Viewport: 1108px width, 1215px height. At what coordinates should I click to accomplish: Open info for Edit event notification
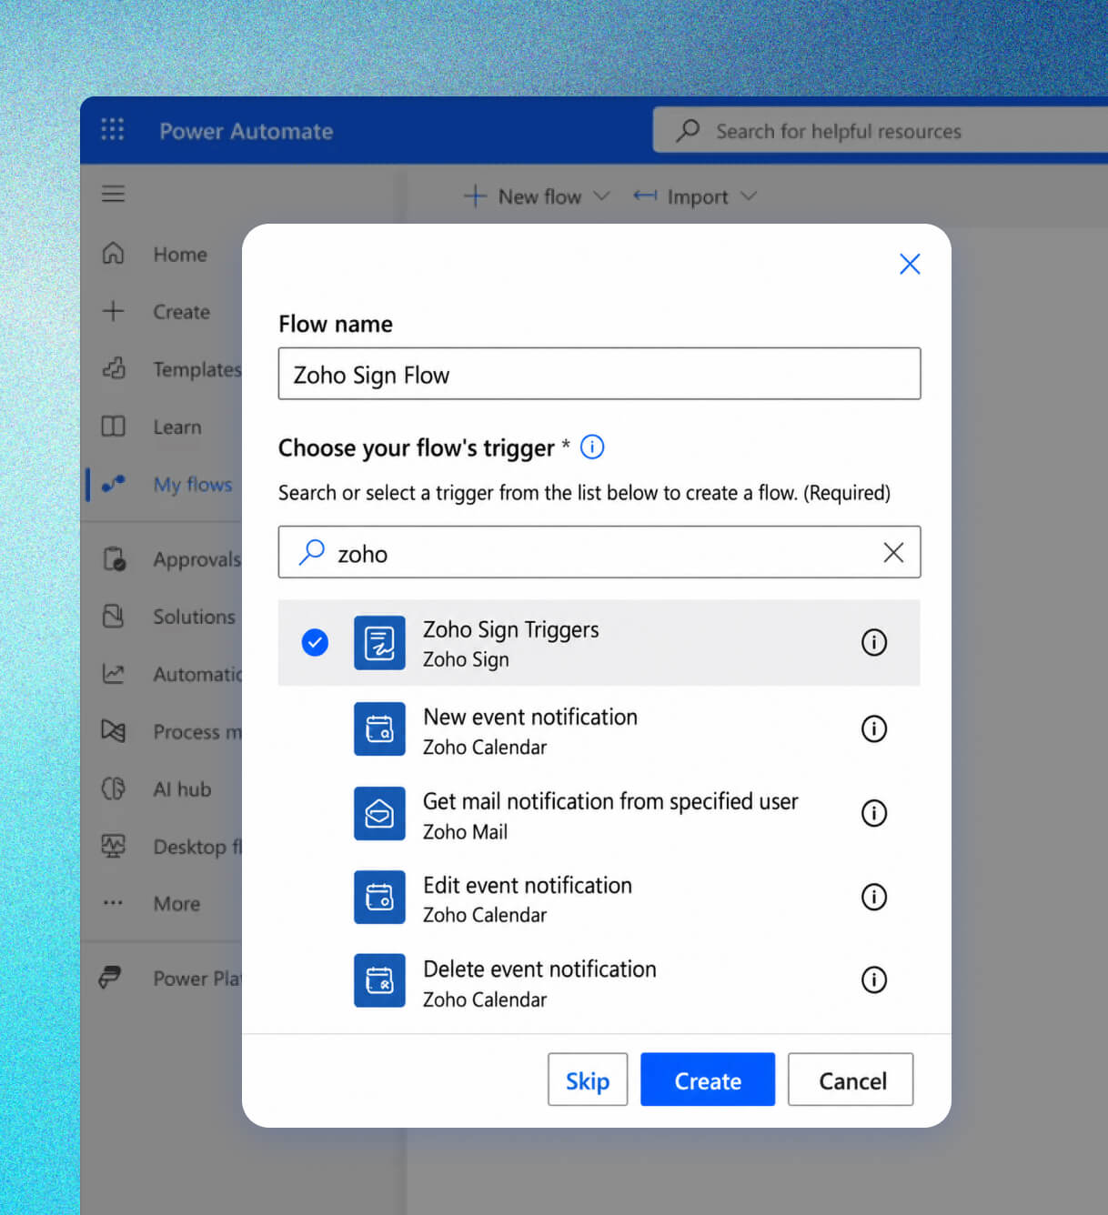tap(874, 897)
